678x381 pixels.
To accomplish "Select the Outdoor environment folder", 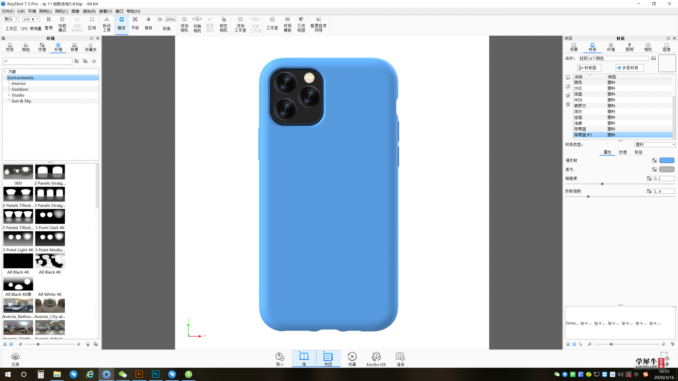I will pyautogui.click(x=20, y=89).
